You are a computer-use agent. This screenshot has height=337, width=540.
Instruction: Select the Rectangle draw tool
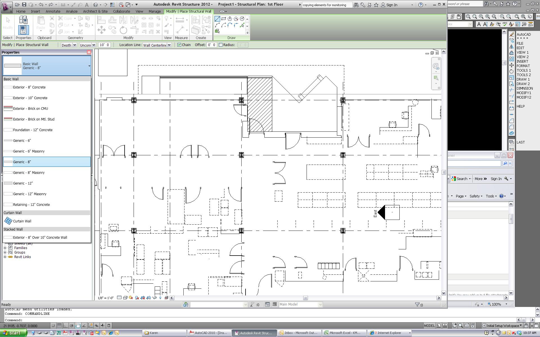tap(224, 19)
